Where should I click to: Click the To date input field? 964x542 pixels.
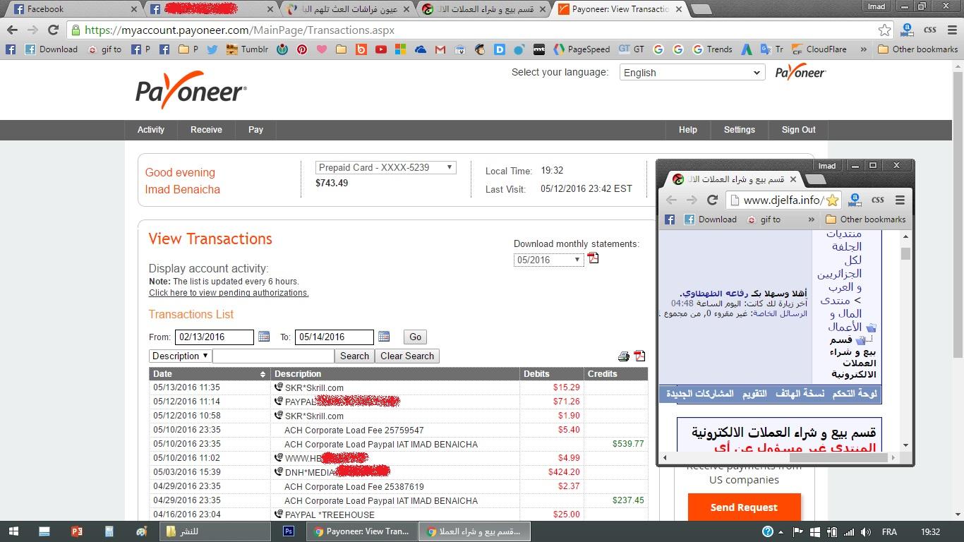(x=335, y=337)
